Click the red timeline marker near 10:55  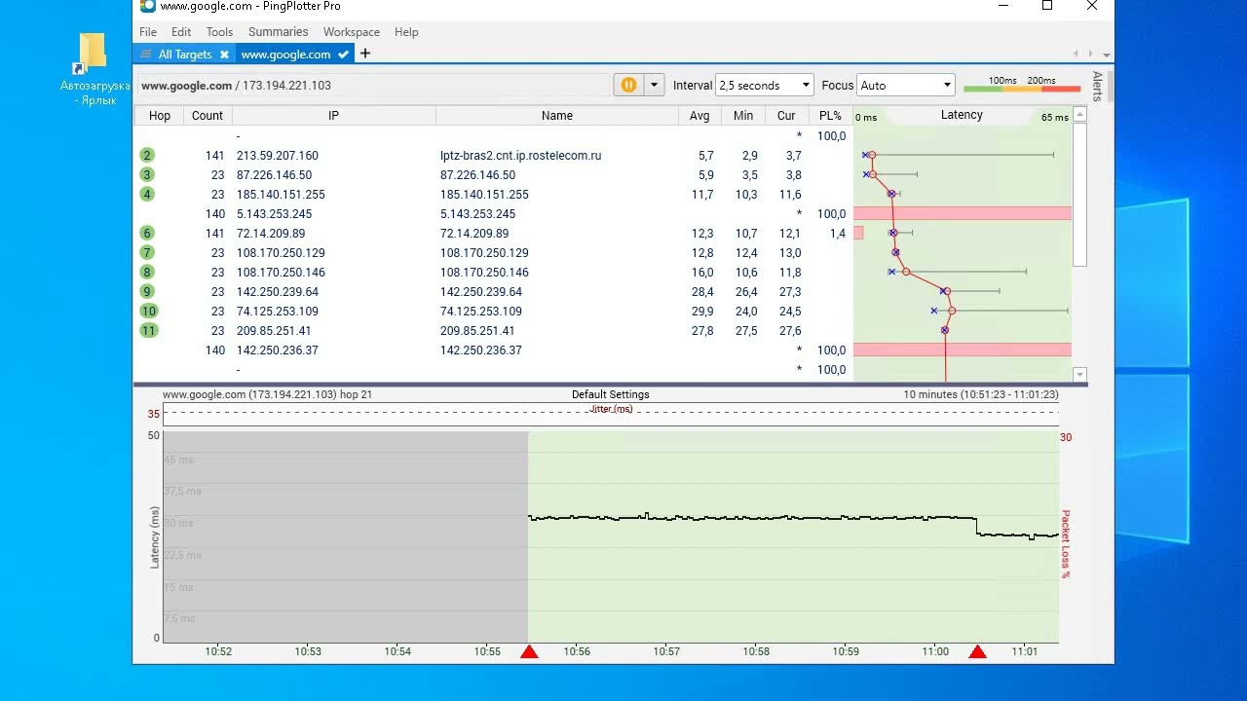(529, 651)
